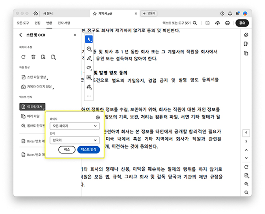Switch to the 새 문서 tab

pos(48,13)
